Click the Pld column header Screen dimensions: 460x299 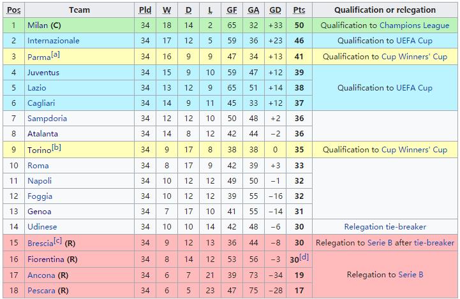pos(145,10)
